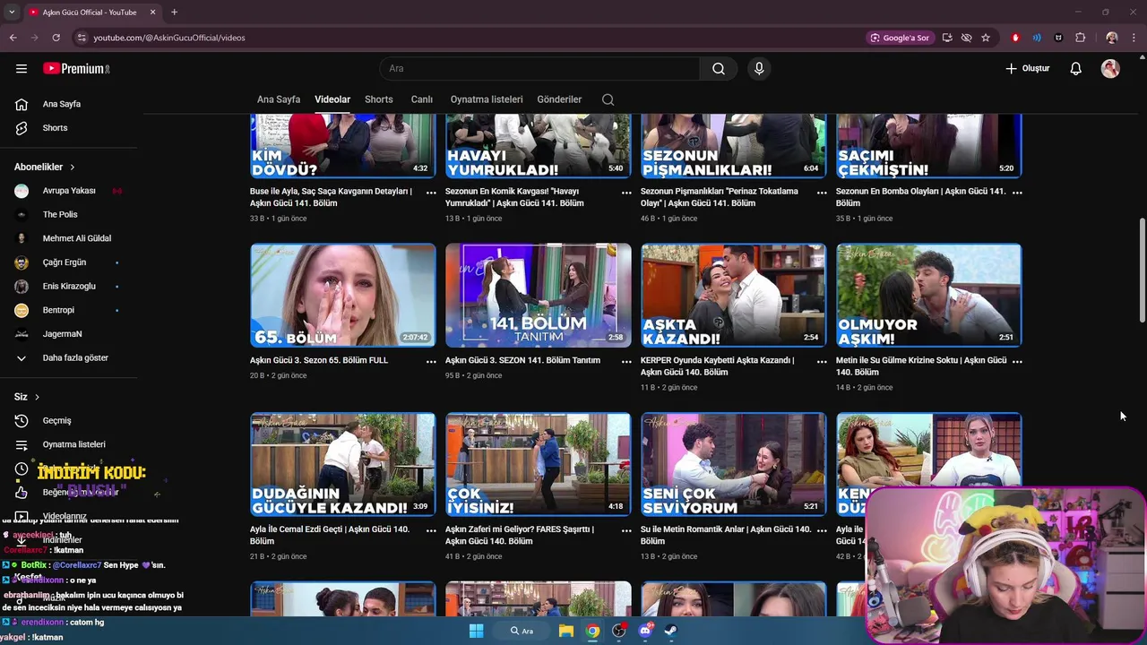The height and width of the screenshot is (645, 1147).
Task: Expand the Siz section
Action: click(27, 397)
